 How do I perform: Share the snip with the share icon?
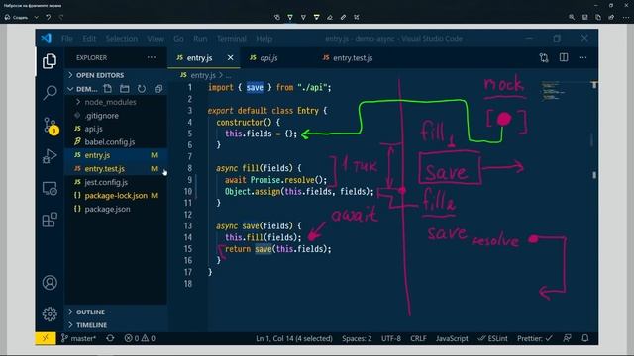[x=611, y=17]
